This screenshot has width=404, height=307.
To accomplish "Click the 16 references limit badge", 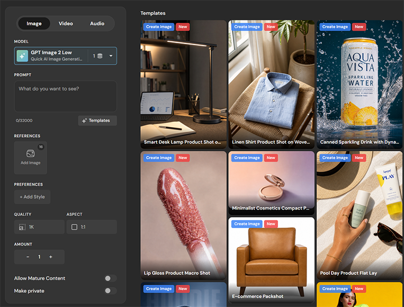I will (x=41, y=147).
